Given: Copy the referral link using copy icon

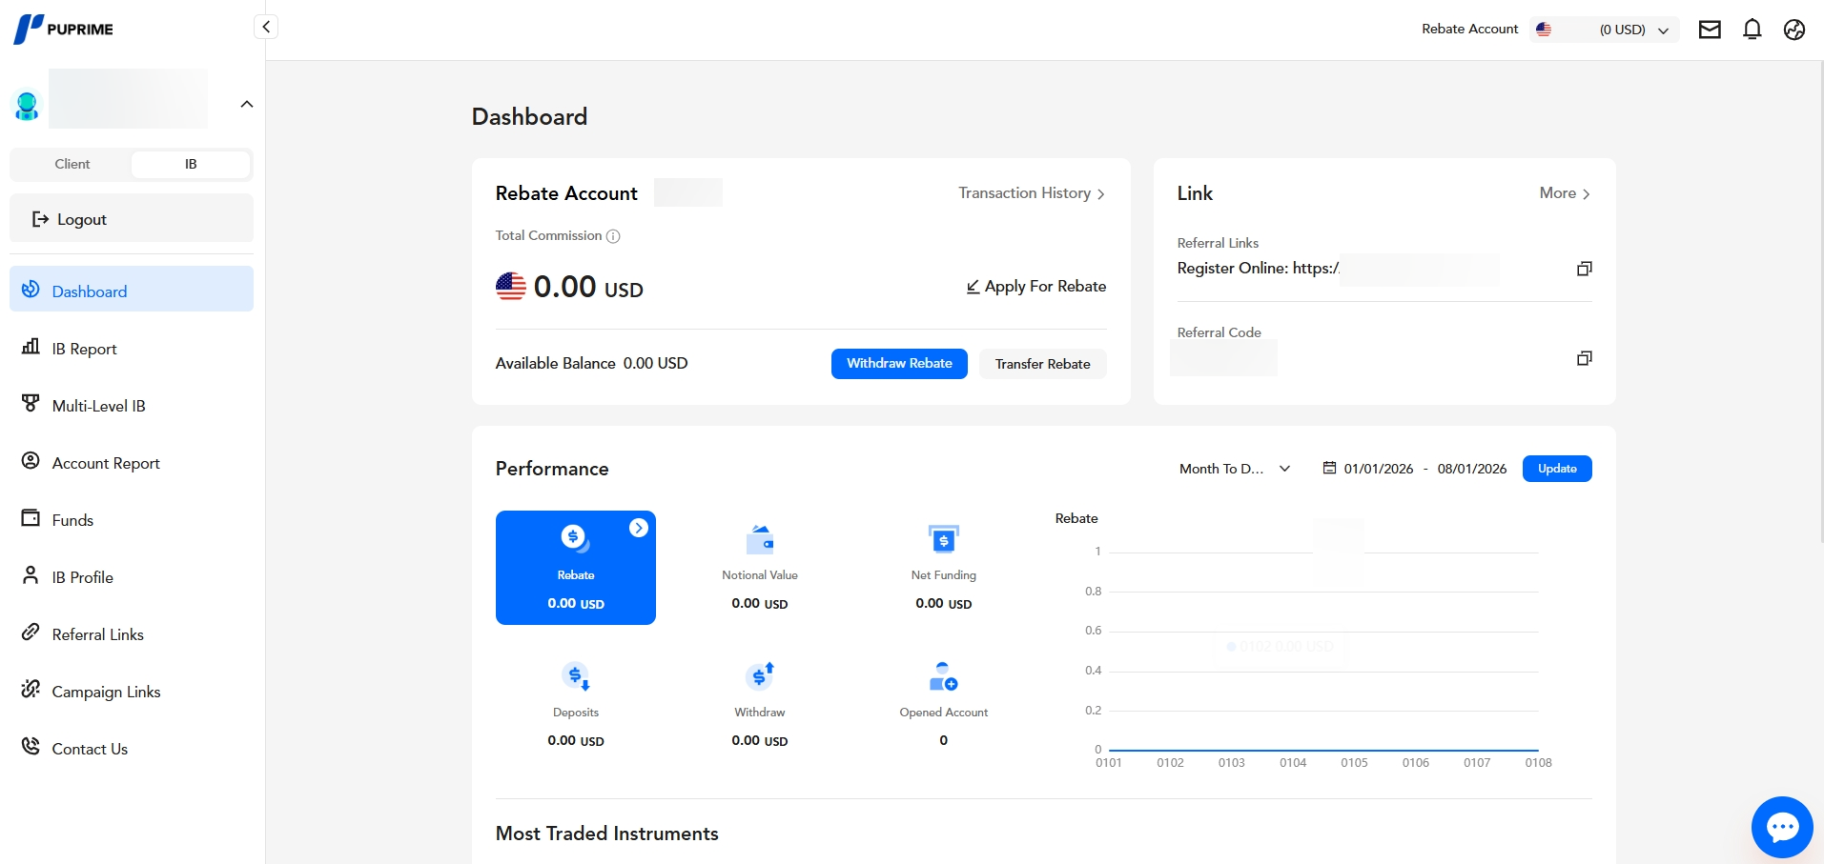Looking at the screenshot, I should pos(1584,269).
